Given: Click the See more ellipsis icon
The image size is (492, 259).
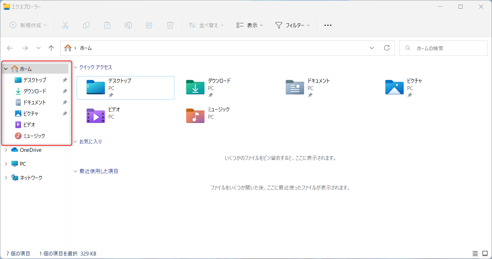Looking at the screenshot, I should pyautogui.click(x=328, y=25).
